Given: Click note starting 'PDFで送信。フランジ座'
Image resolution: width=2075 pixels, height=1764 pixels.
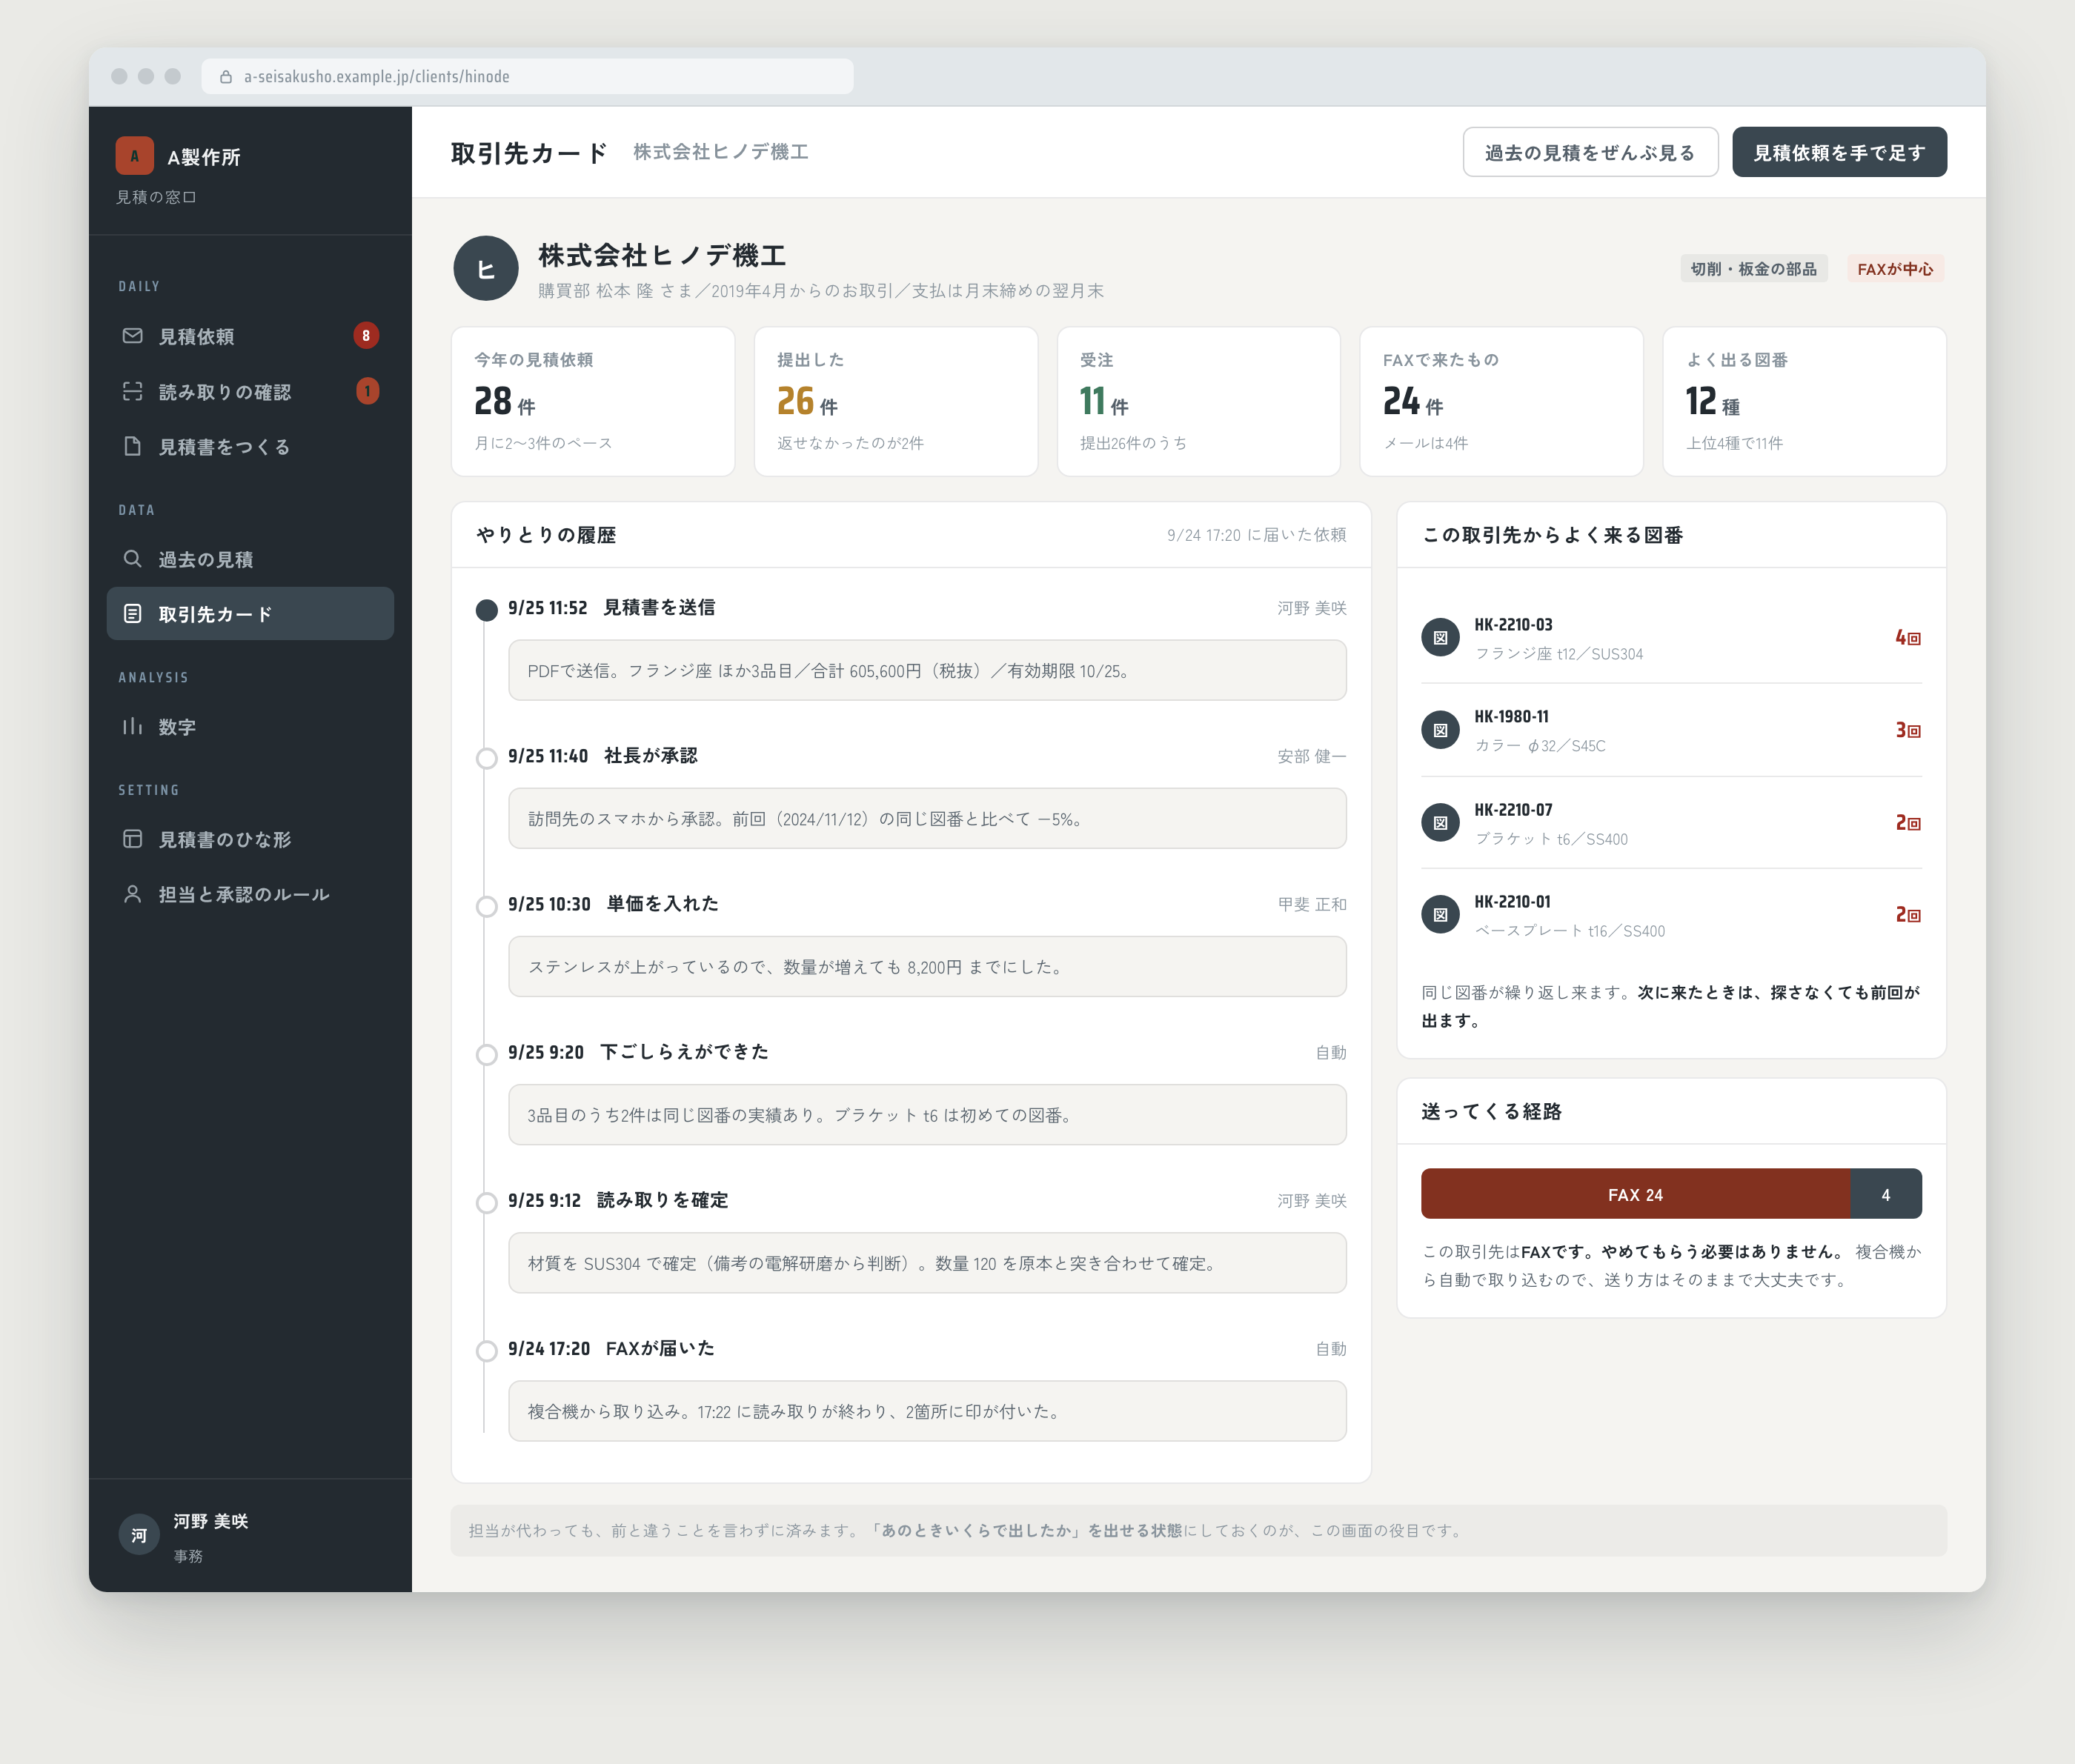Looking at the screenshot, I should click(x=927, y=670).
